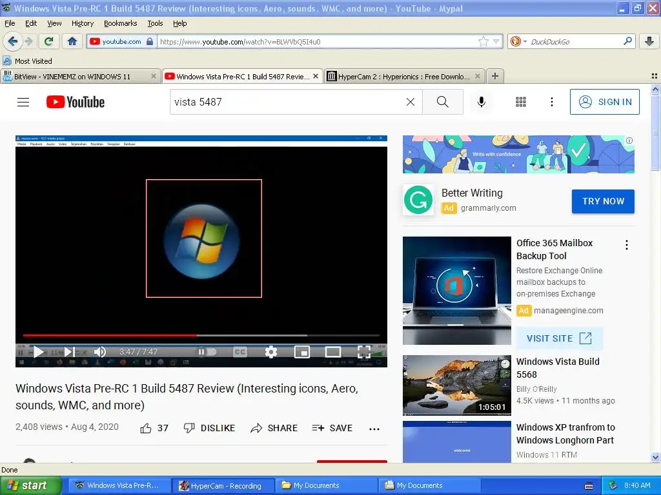Open a new tab with the plus button
The width and height of the screenshot is (661, 495).
[x=495, y=76]
